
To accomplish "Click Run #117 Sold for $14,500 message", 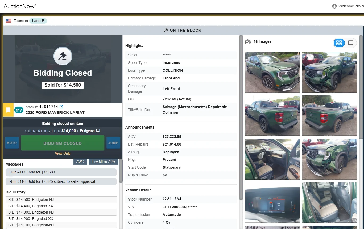I will (61, 172).
